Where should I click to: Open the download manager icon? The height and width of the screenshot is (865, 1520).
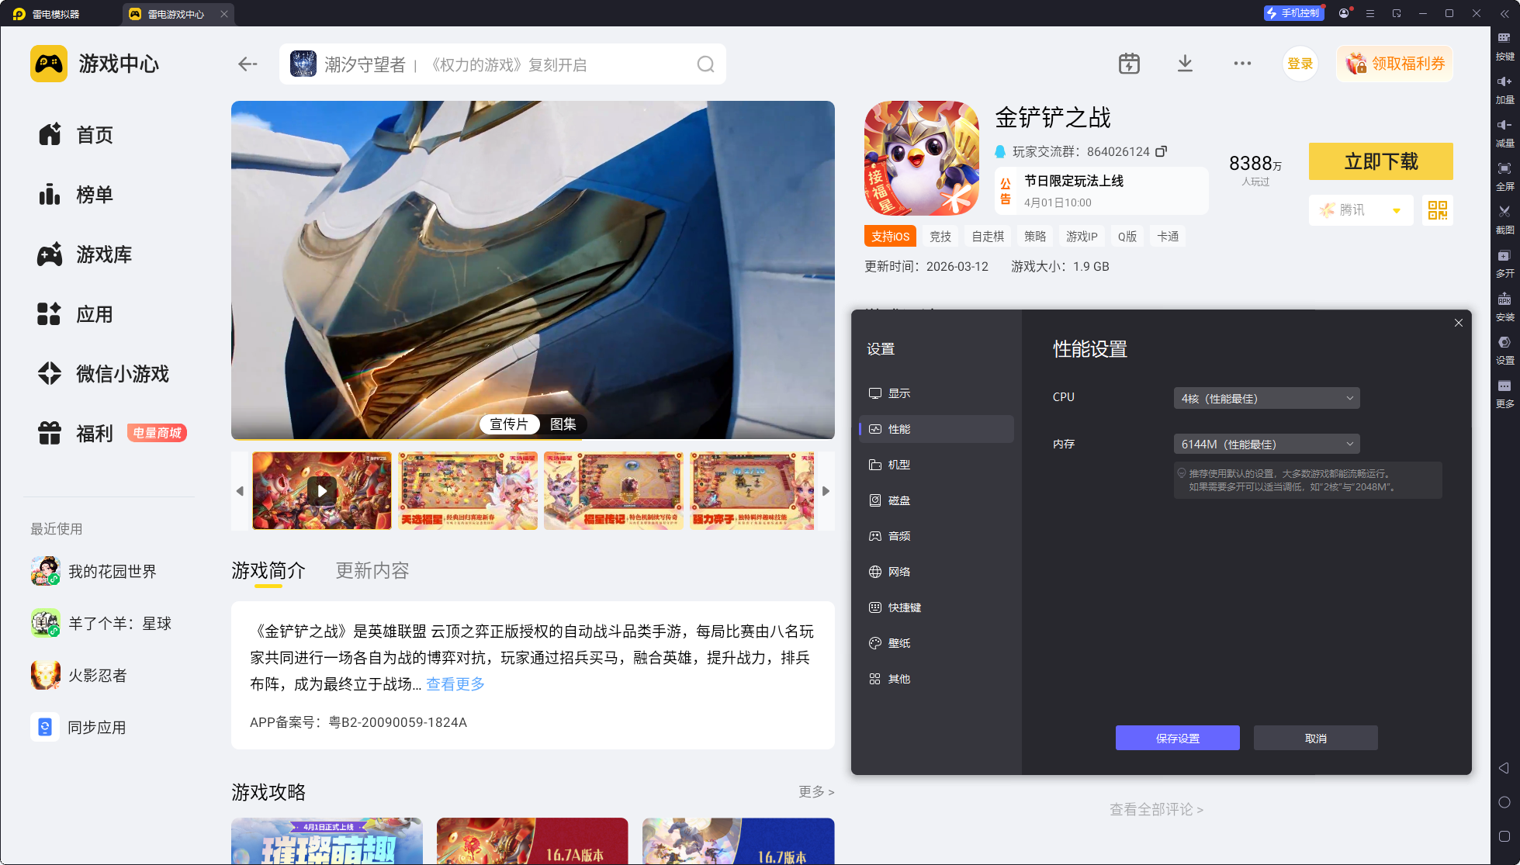point(1185,64)
